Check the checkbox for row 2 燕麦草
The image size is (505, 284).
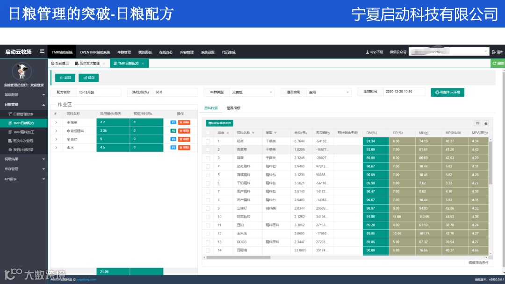pyautogui.click(x=208, y=149)
